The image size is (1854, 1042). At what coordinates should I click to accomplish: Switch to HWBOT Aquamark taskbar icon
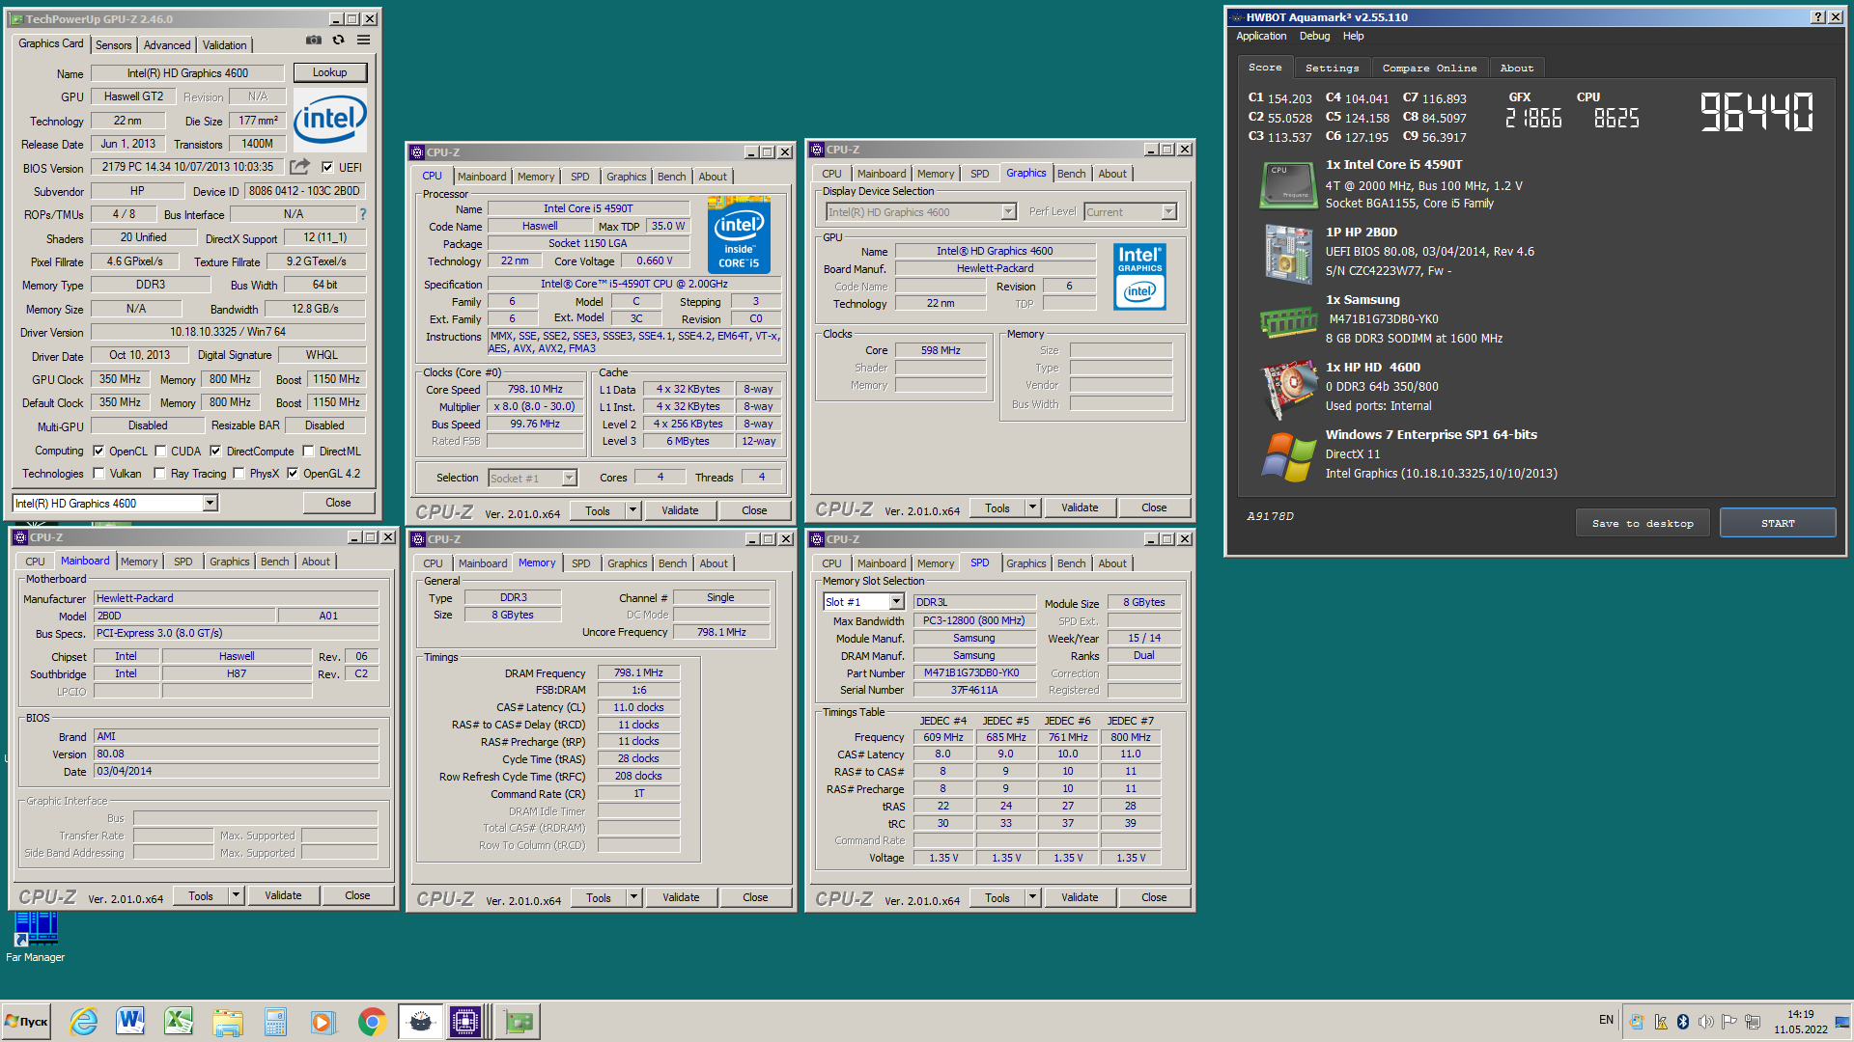point(421,1022)
